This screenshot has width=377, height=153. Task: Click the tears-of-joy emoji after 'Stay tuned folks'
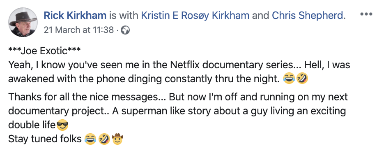coord(90,139)
